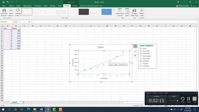The image size is (199, 112).
Task: Toggle the Axes checkbox
Action: click(x=141, y=49)
